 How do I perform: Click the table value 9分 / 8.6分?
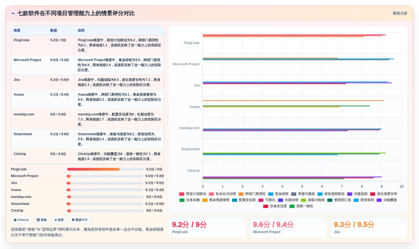click(58, 154)
